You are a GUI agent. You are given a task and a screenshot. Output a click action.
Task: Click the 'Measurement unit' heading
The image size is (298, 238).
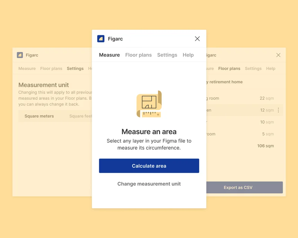(x=44, y=85)
